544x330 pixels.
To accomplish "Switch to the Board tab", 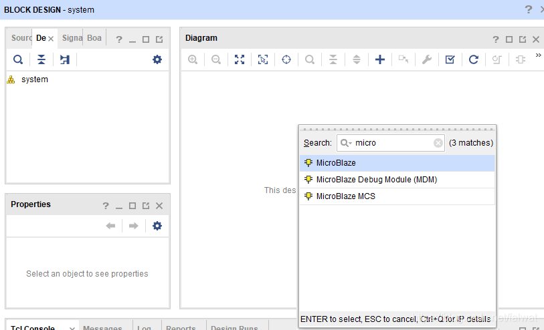I will point(94,38).
